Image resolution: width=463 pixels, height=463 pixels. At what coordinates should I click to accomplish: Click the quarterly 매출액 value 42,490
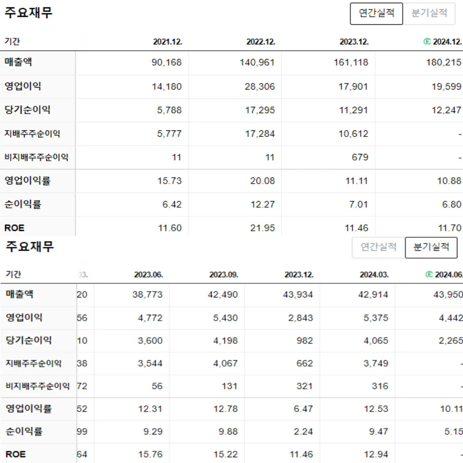pyautogui.click(x=223, y=295)
